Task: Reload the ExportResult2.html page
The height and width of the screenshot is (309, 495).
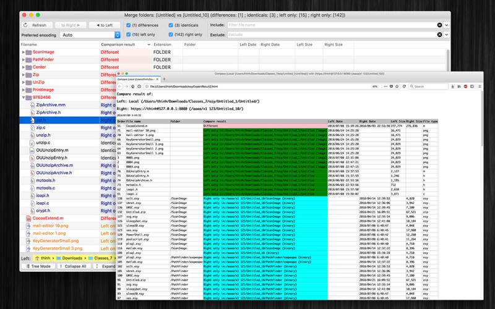Action: pyautogui.click(x=404, y=87)
